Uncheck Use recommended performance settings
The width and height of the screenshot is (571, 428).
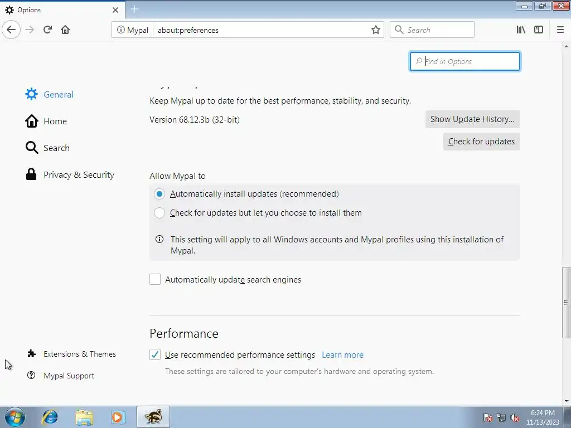click(155, 354)
